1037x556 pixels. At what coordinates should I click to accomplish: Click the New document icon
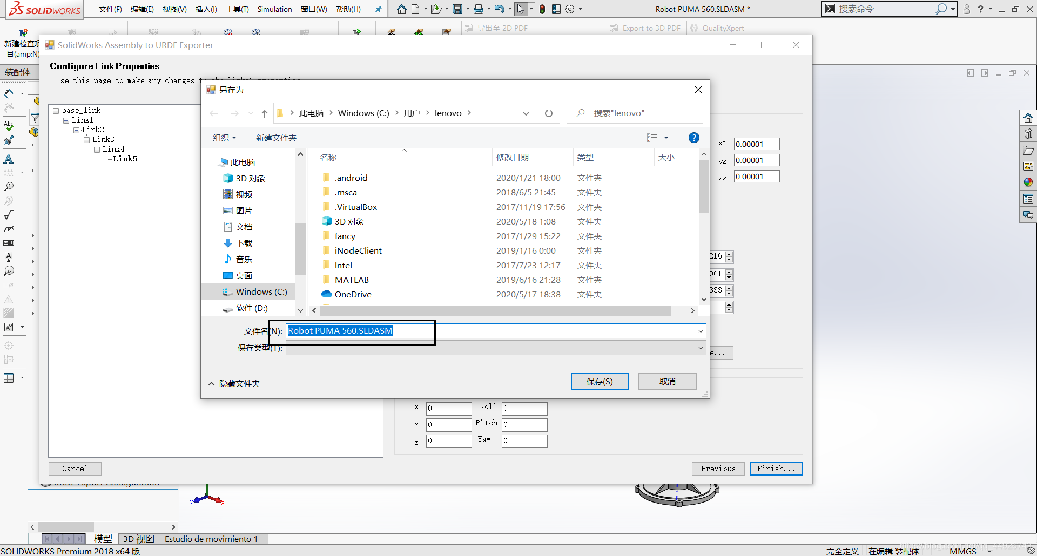point(415,9)
